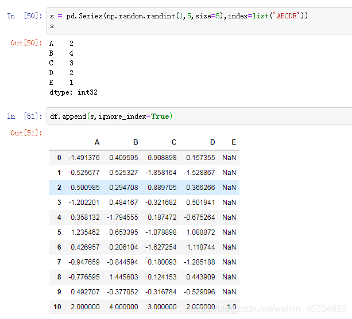Click the In [50] prompt label
The height and width of the screenshot is (319, 352).
[x=25, y=16]
